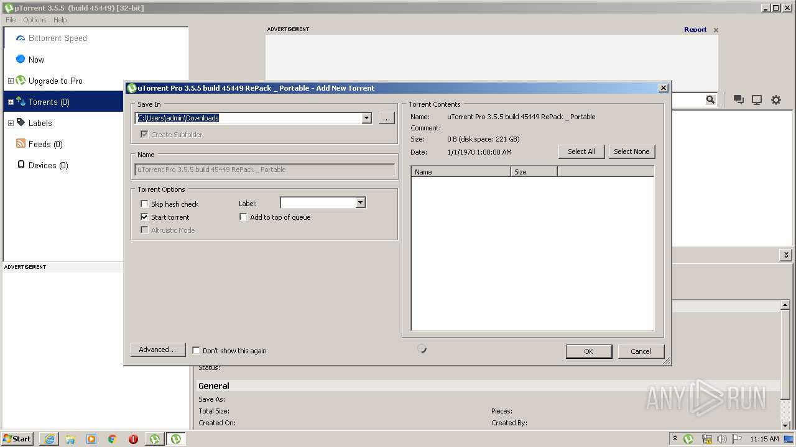Select Devices (0) in sidebar

(x=49, y=165)
